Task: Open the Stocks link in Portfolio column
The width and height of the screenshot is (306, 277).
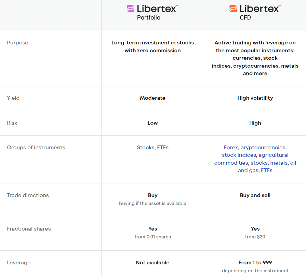Action: tap(146, 147)
